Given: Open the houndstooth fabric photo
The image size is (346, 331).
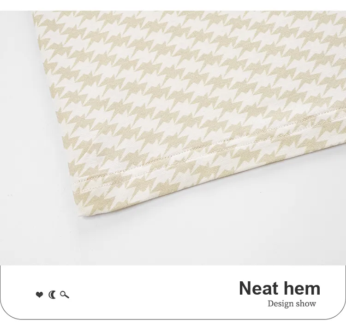Looking at the screenshot, I should [x=173, y=138].
